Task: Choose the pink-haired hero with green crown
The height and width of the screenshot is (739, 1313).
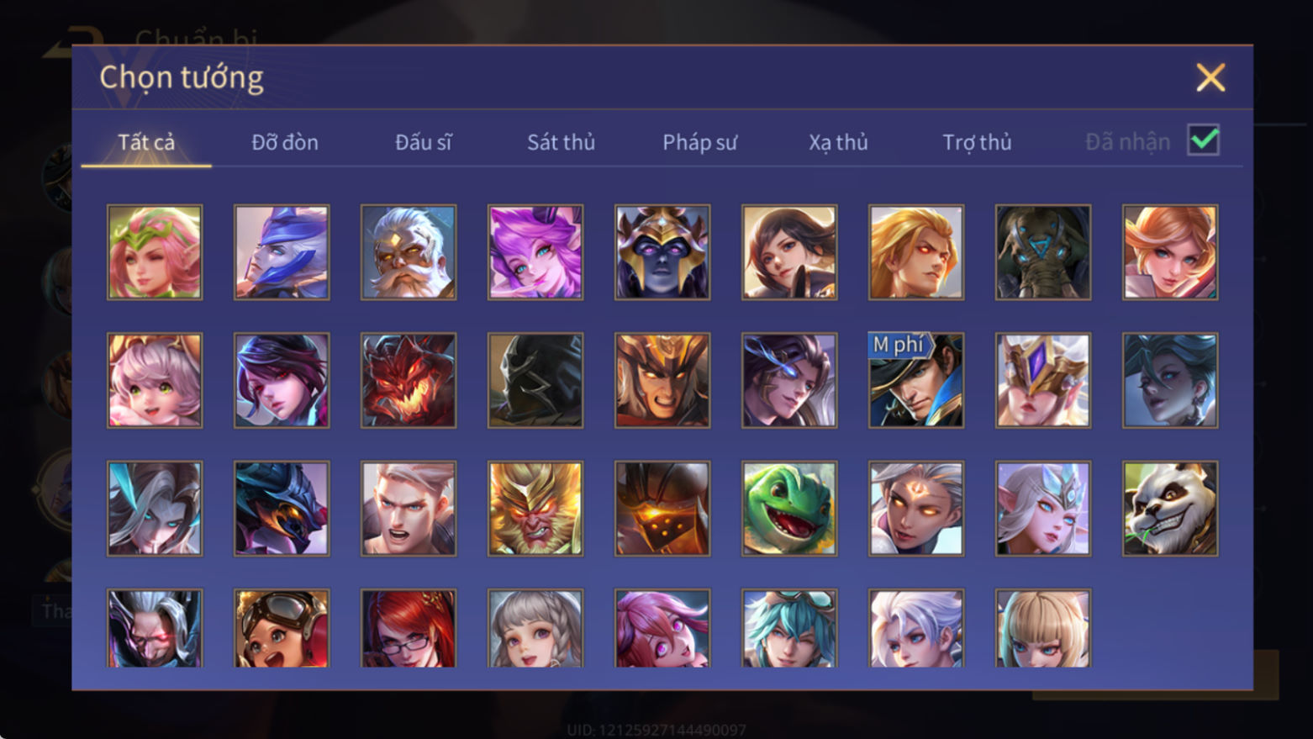Action: coord(155,252)
